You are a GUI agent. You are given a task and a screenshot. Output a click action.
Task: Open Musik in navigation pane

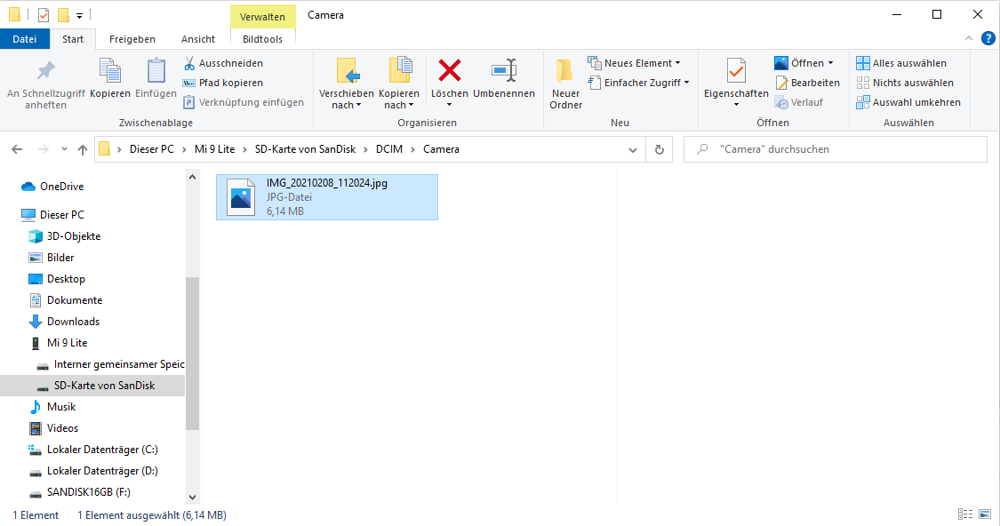52,407
